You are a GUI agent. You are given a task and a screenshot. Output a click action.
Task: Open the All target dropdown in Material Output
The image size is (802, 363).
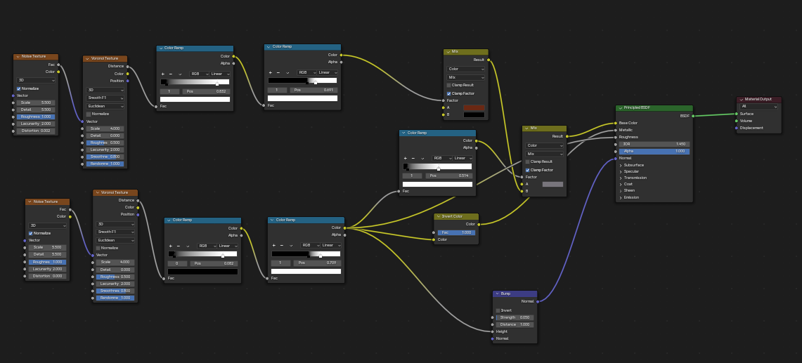(758, 106)
